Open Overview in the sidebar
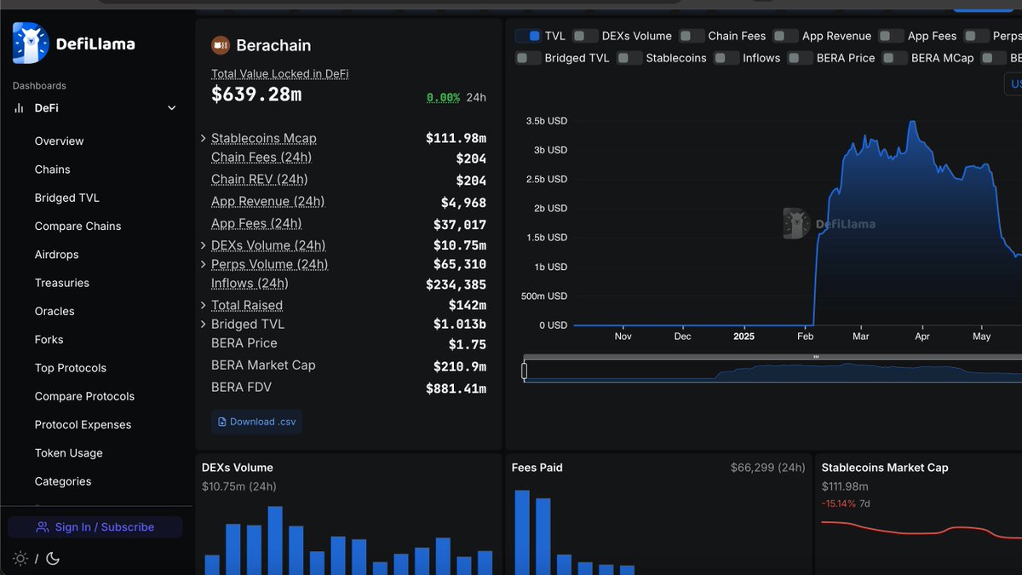 click(x=59, y=141)
